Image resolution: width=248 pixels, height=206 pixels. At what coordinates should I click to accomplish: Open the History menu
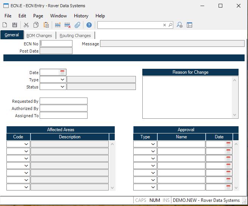pyautogui.click(x=81, y=16)
